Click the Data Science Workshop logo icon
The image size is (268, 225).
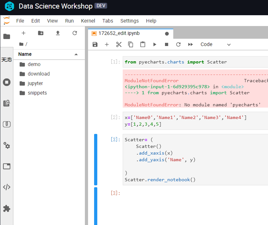click(x=10, y=6)
